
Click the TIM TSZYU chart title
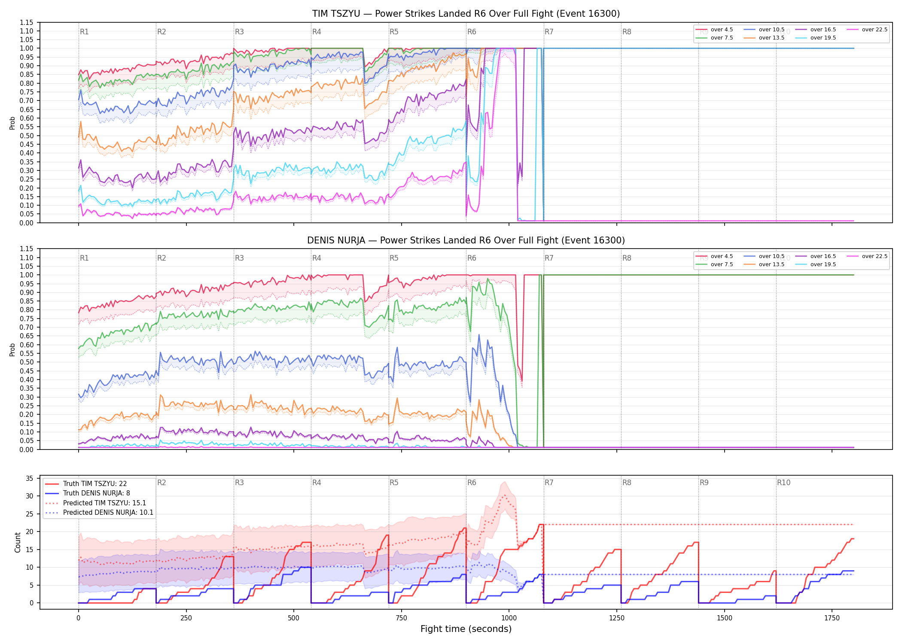point(466,14)
